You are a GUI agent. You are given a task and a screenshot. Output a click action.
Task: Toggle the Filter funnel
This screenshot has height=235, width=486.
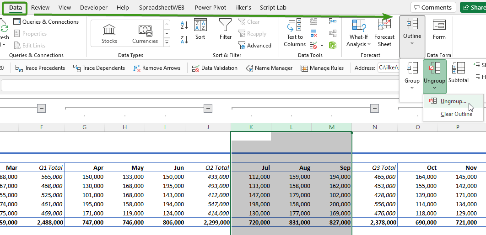pyautogui.click(x=225, y=29)
